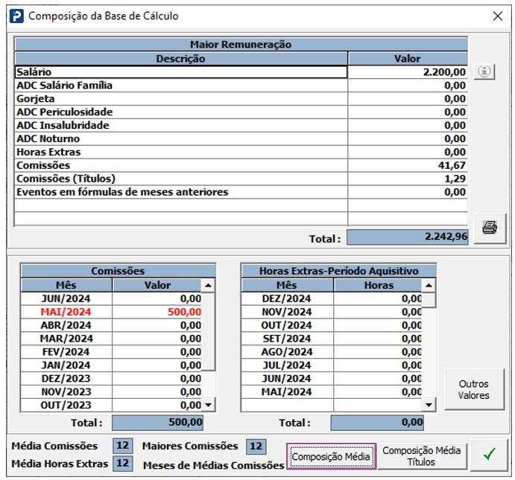
Task: Click the printer icon to print
Action: [489, 228]
